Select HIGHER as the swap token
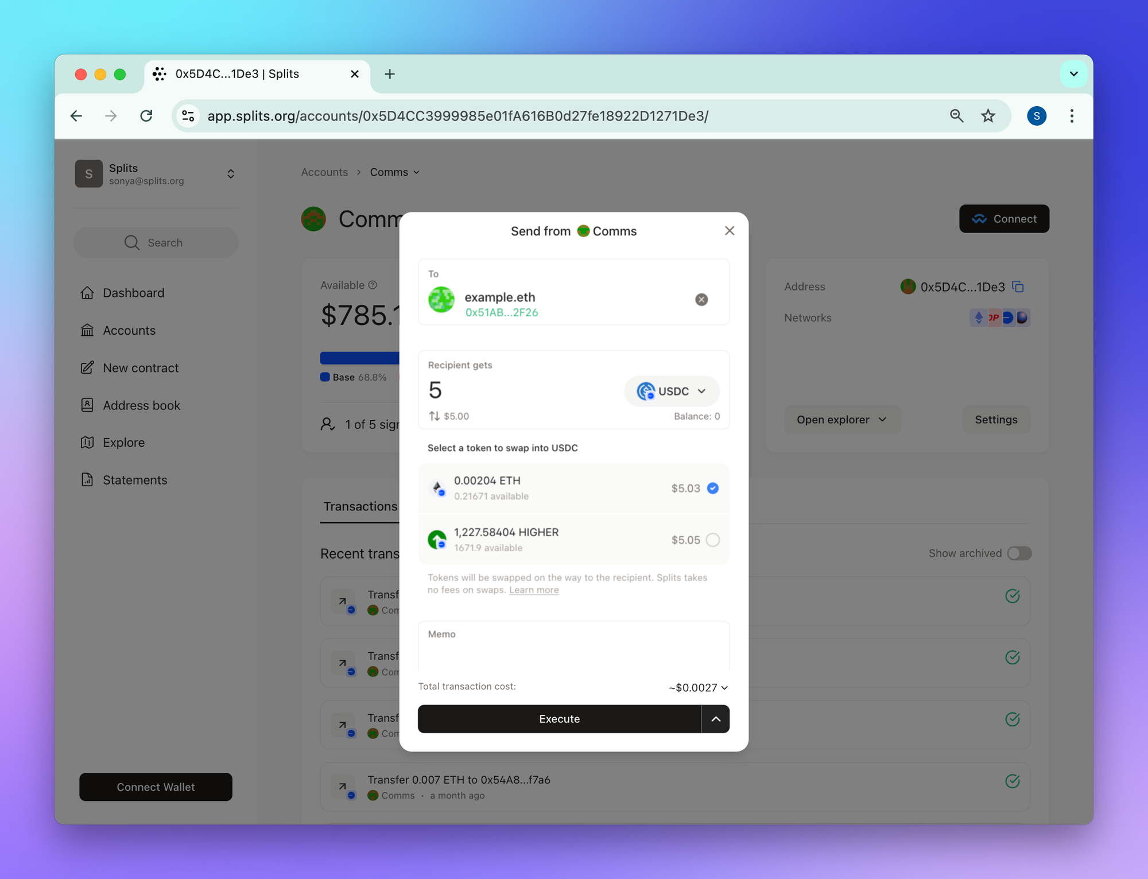The height and width of the screenshot is (879, 1148). [x=712, y=540]
